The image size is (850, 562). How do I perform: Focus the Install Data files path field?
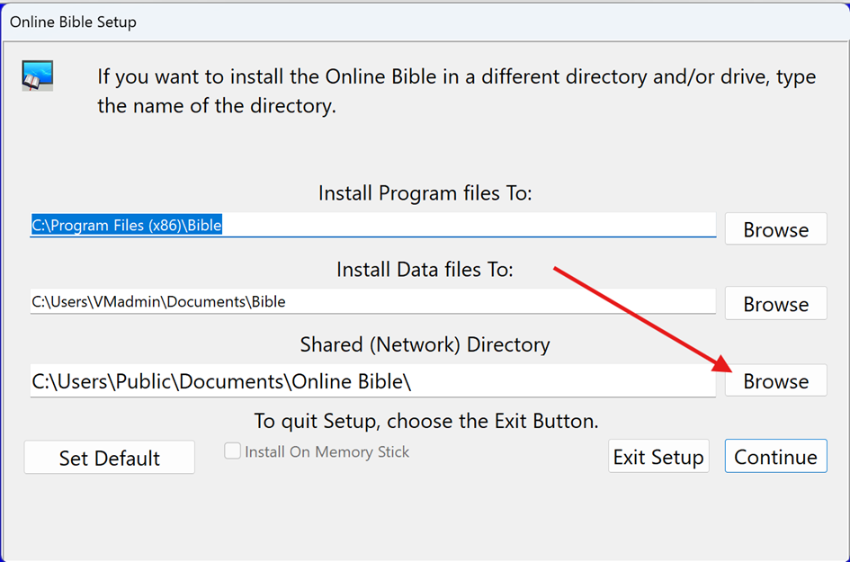(x=373, y=301)
